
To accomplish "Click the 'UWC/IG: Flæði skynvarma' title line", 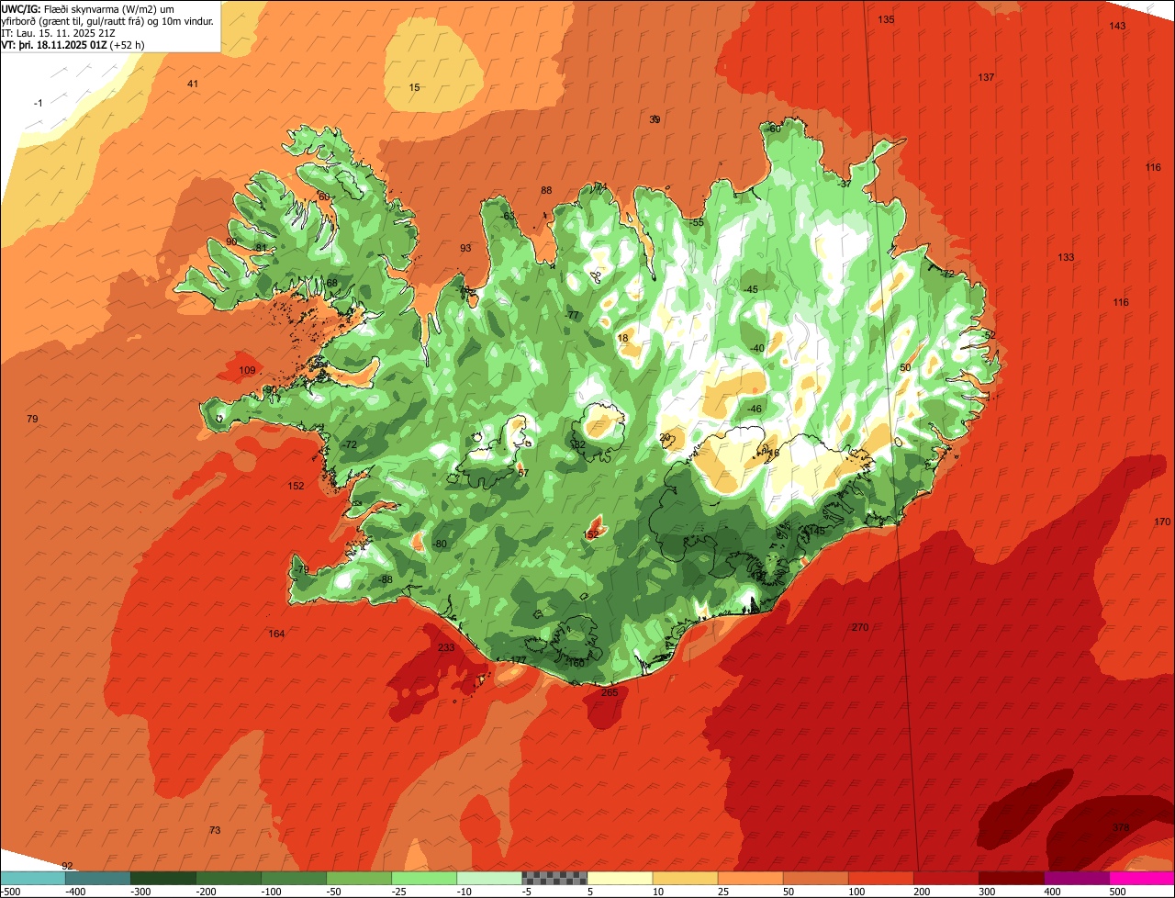I will [x=88, y=8].
